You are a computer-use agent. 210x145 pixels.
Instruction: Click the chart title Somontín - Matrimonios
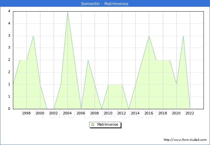105,4
